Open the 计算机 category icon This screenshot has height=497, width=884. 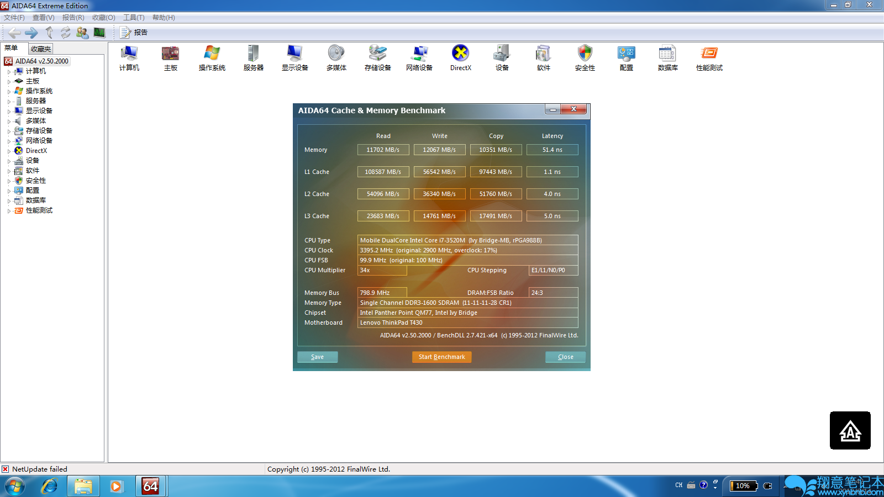[x=129, y=58]
